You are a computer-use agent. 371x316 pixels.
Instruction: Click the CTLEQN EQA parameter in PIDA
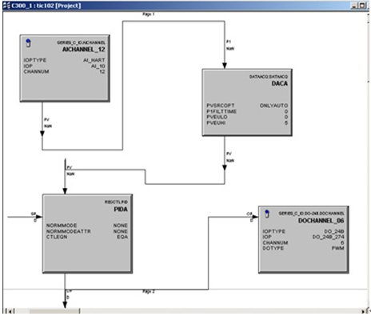tap(87, 237)
